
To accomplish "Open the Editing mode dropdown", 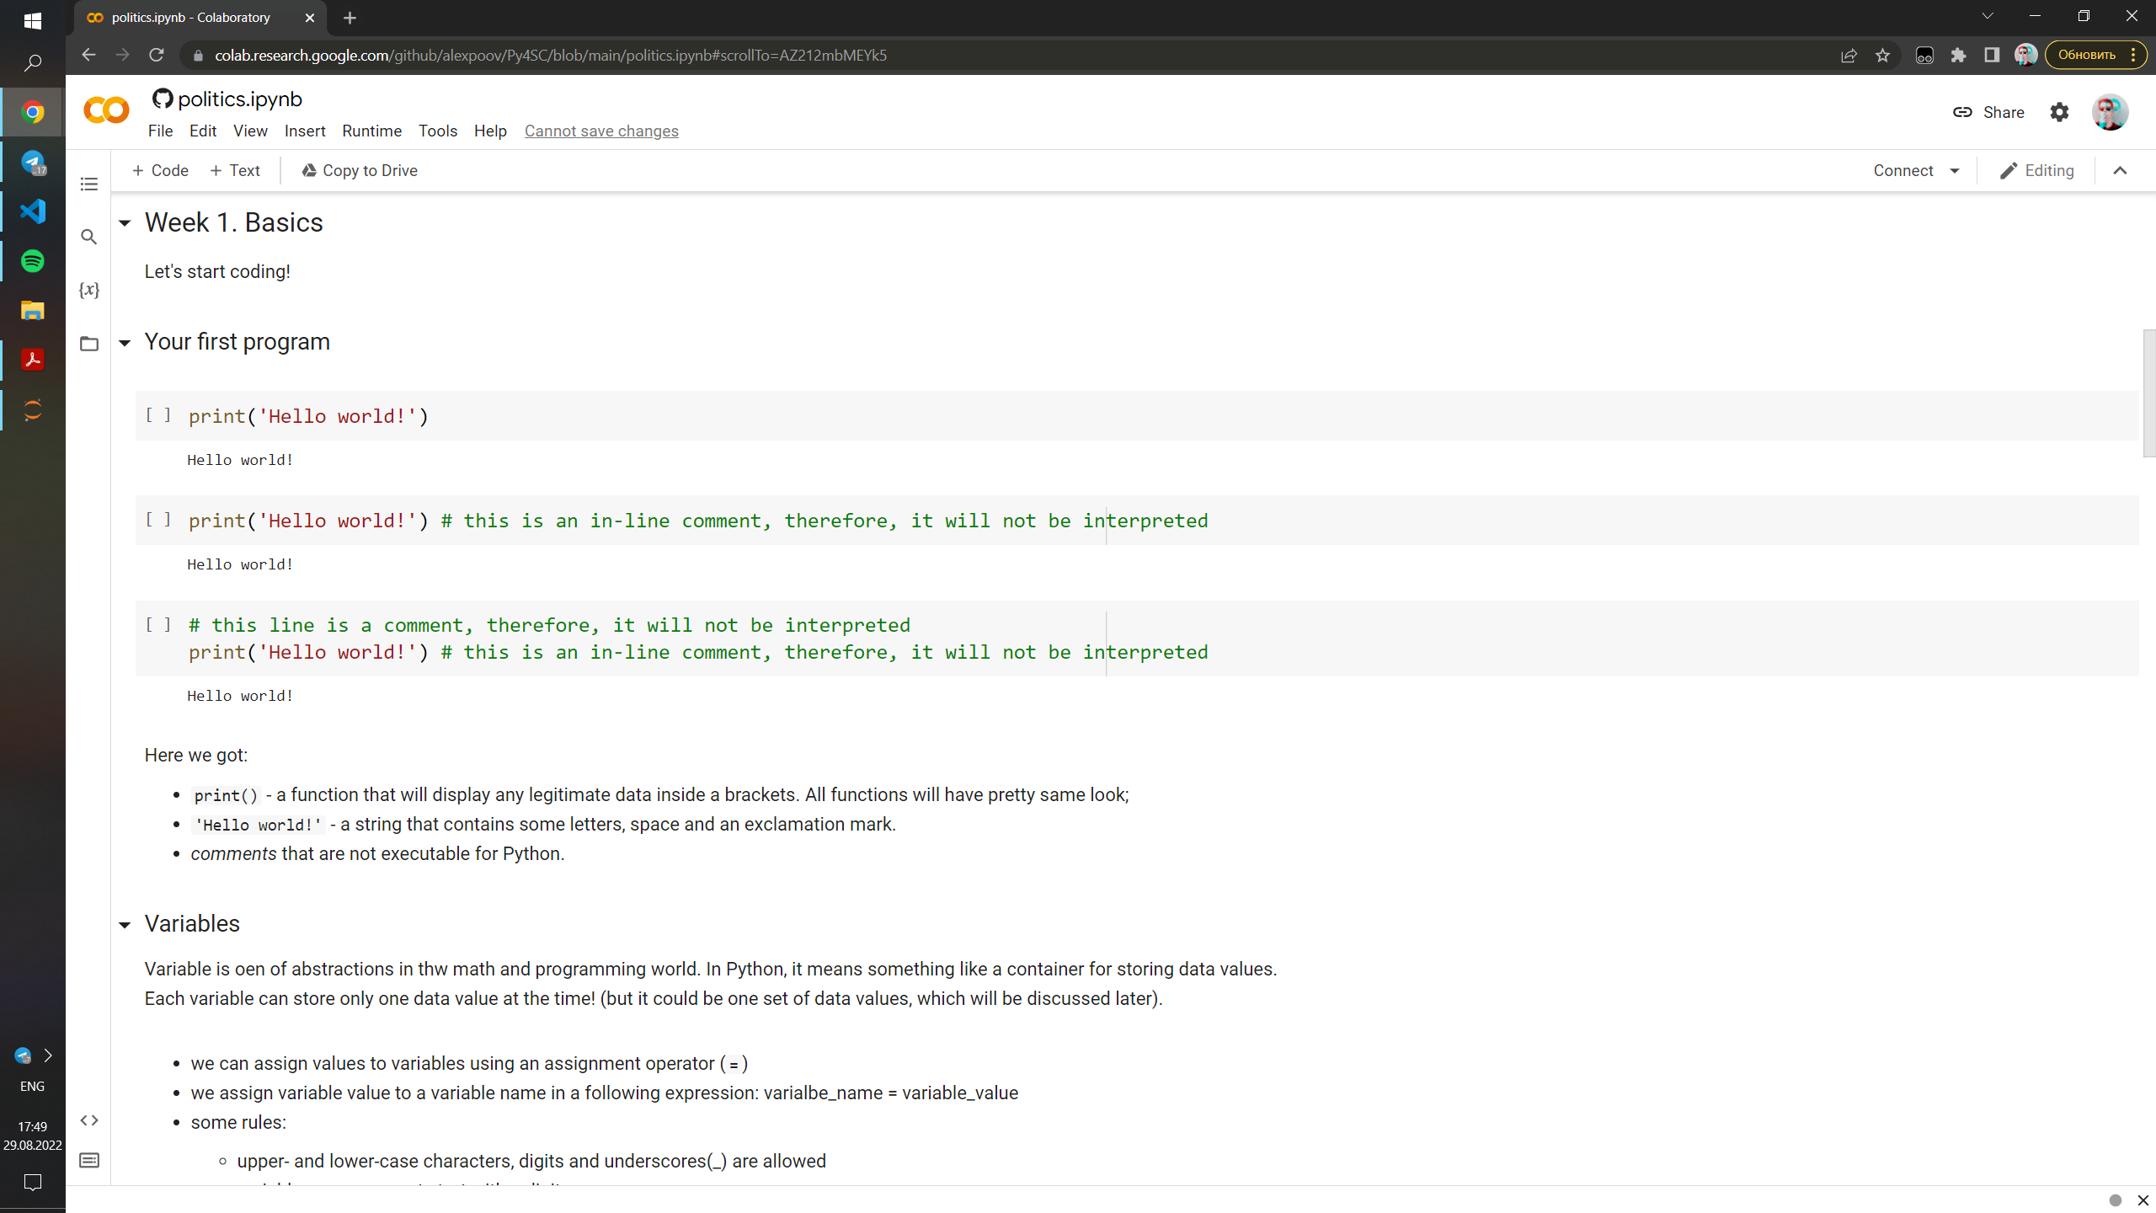I will point(2037,171).
